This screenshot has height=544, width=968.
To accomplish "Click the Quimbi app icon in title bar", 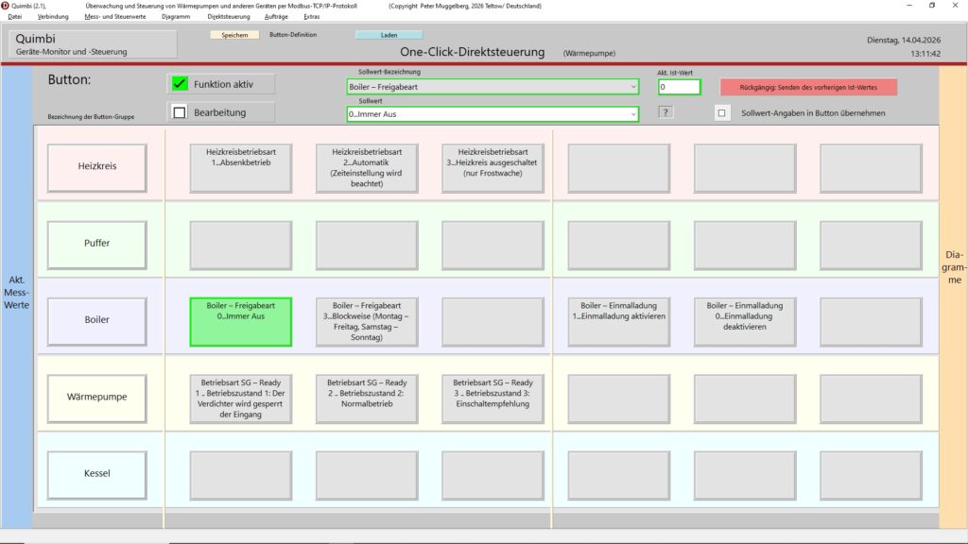I will point(6,5).
